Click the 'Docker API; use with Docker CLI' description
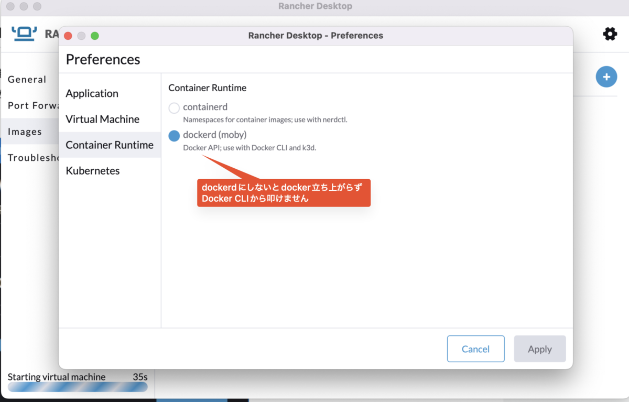The image size is (629, 402). click(250, 148)
